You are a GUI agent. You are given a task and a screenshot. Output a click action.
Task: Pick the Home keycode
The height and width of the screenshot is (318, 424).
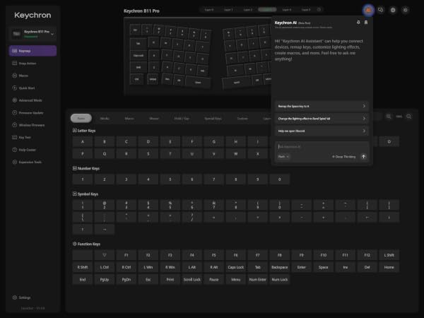click(x=389, y=267)
